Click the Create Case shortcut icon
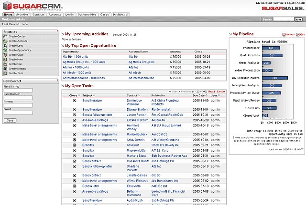The height and width of the screenshot is (205, 306). point(5,55)
